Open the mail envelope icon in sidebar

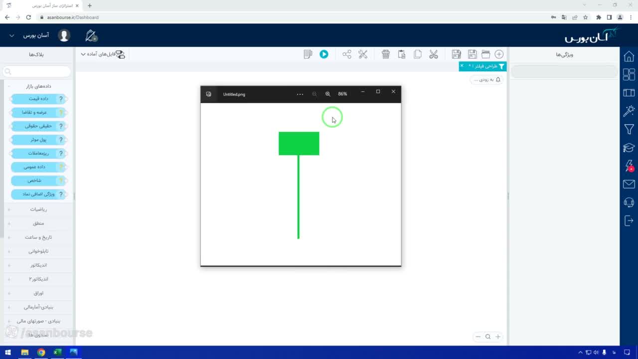629,184
